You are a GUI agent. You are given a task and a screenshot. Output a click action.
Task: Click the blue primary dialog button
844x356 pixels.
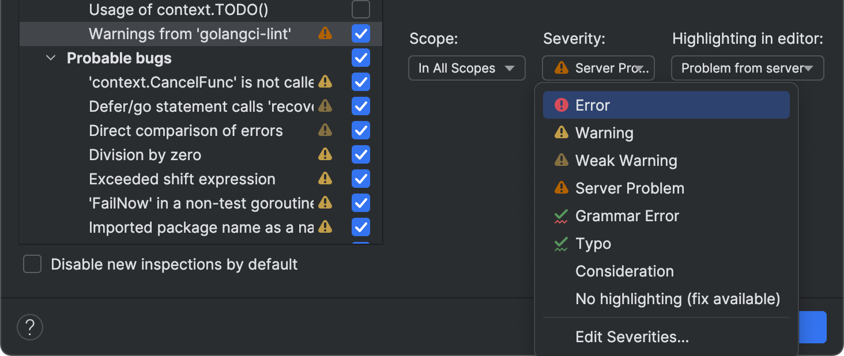point(813,327)
